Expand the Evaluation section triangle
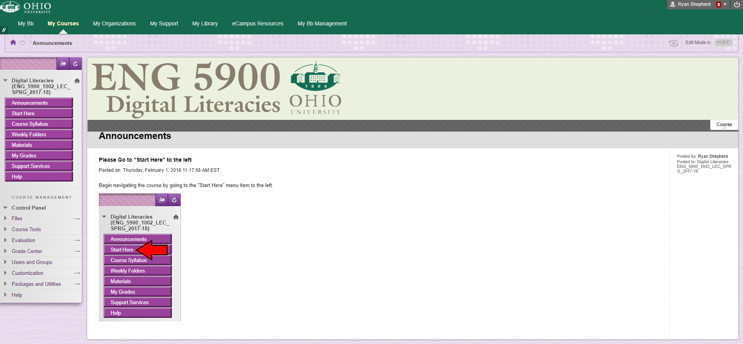This screenshot has height=344, width=743. tap(5, 240)
